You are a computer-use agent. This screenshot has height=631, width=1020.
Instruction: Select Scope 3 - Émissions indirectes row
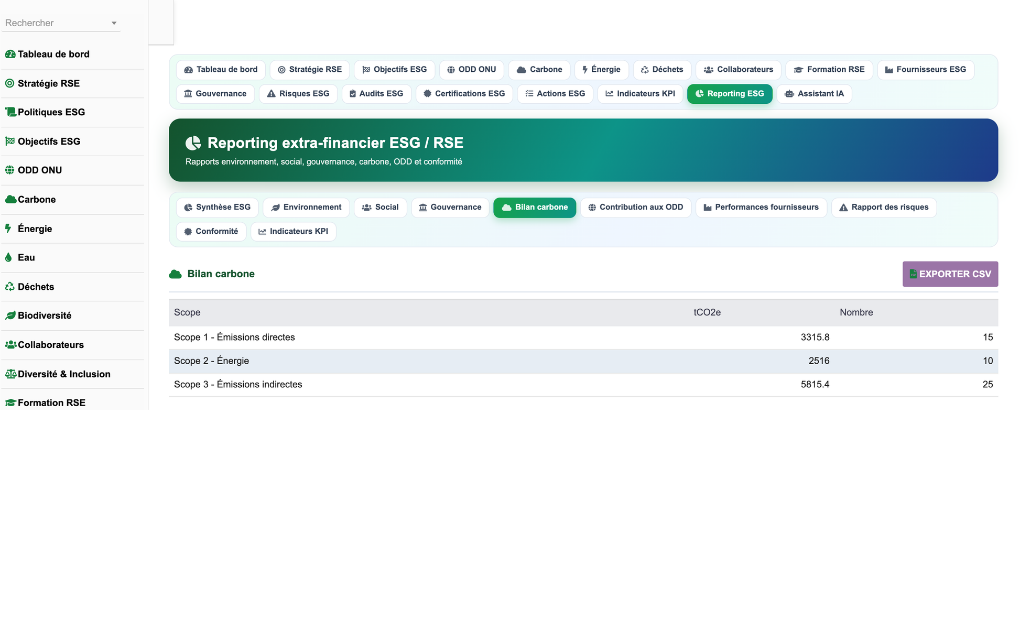tap(583, 385)
